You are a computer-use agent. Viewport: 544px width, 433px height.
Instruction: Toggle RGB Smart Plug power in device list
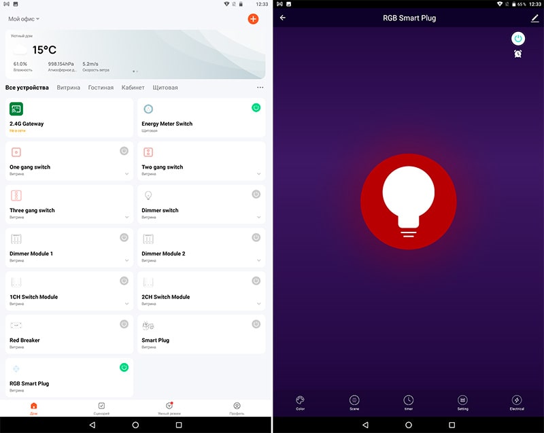tap(124, 367)
